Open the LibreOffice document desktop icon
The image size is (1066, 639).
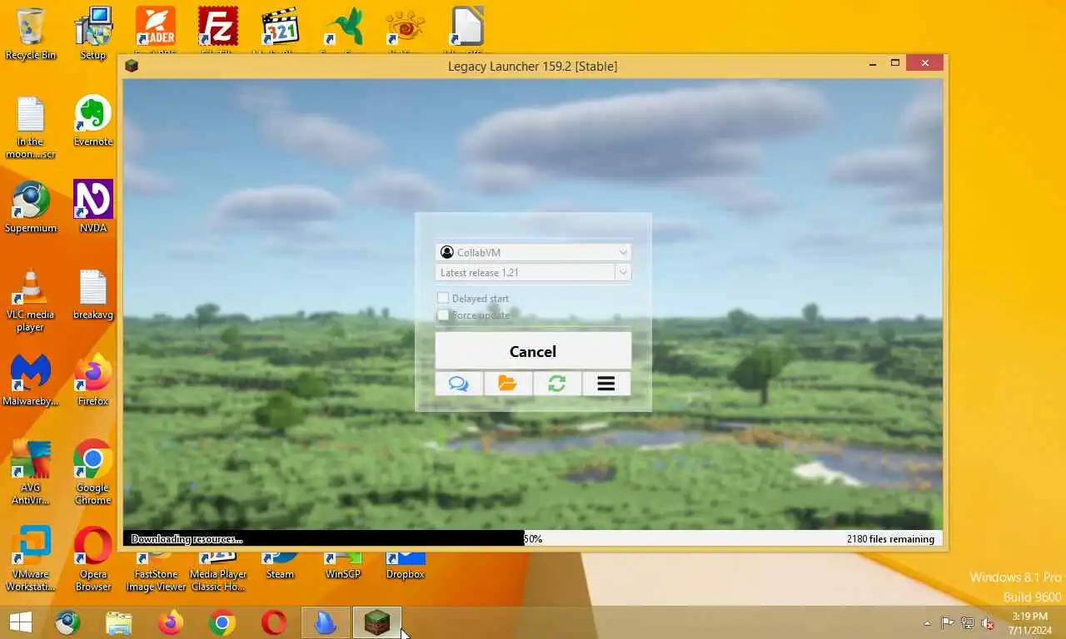click(x=467, y=27)
